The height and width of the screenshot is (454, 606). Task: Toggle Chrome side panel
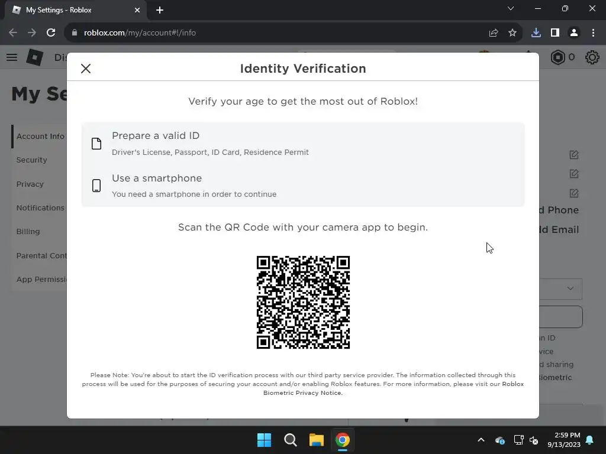point(555,33)
